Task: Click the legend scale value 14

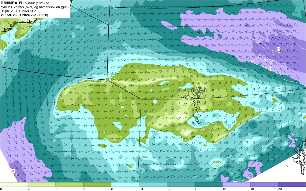Action: tap(196, 189)
